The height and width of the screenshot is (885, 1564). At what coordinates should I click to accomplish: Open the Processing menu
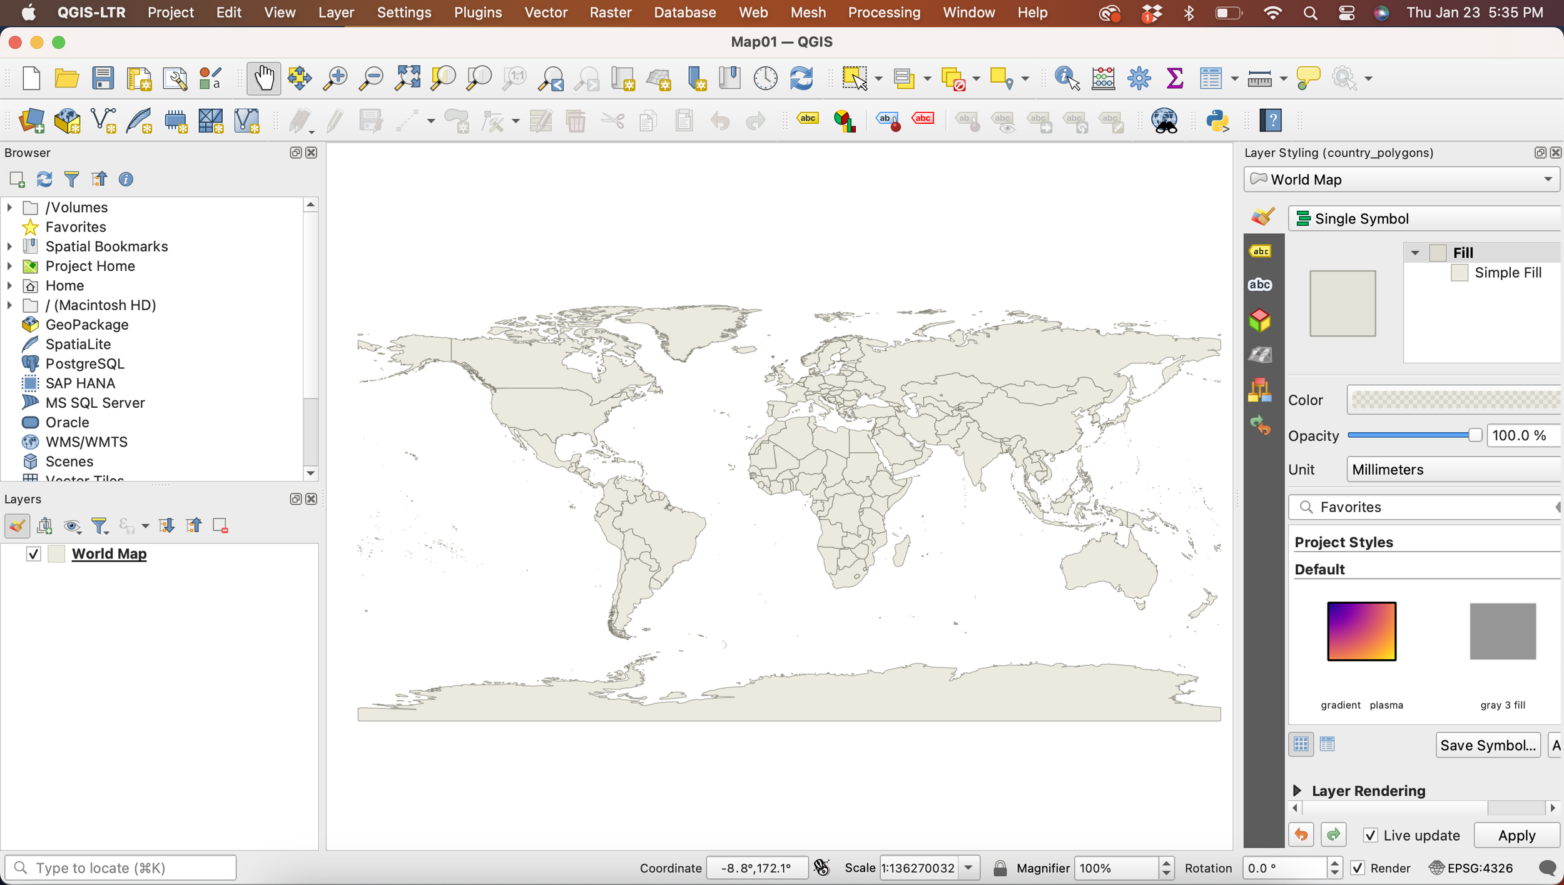click(x=884, y=13)
